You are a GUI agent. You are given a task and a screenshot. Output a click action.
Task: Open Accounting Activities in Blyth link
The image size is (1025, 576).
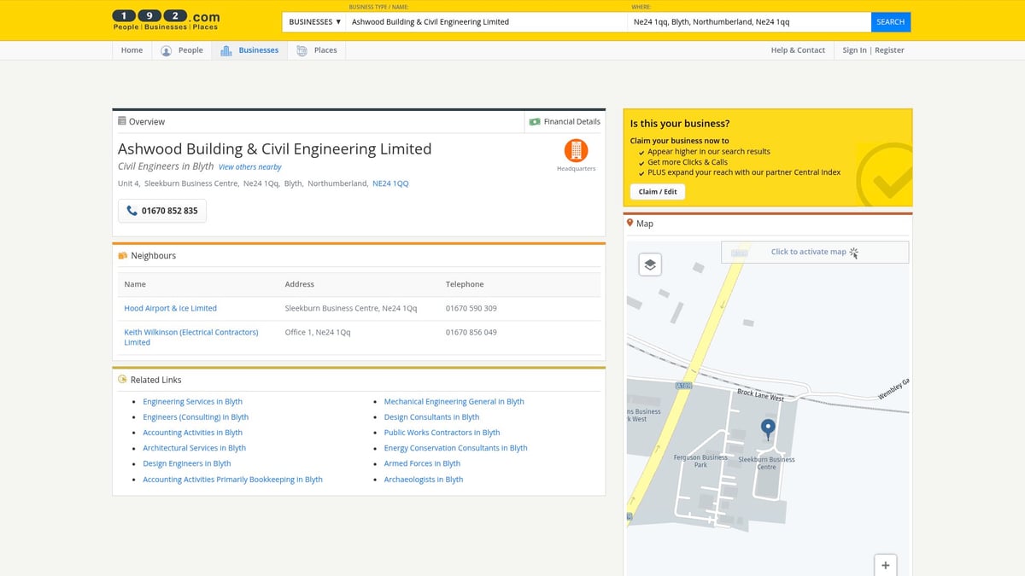tap(192, 433)
